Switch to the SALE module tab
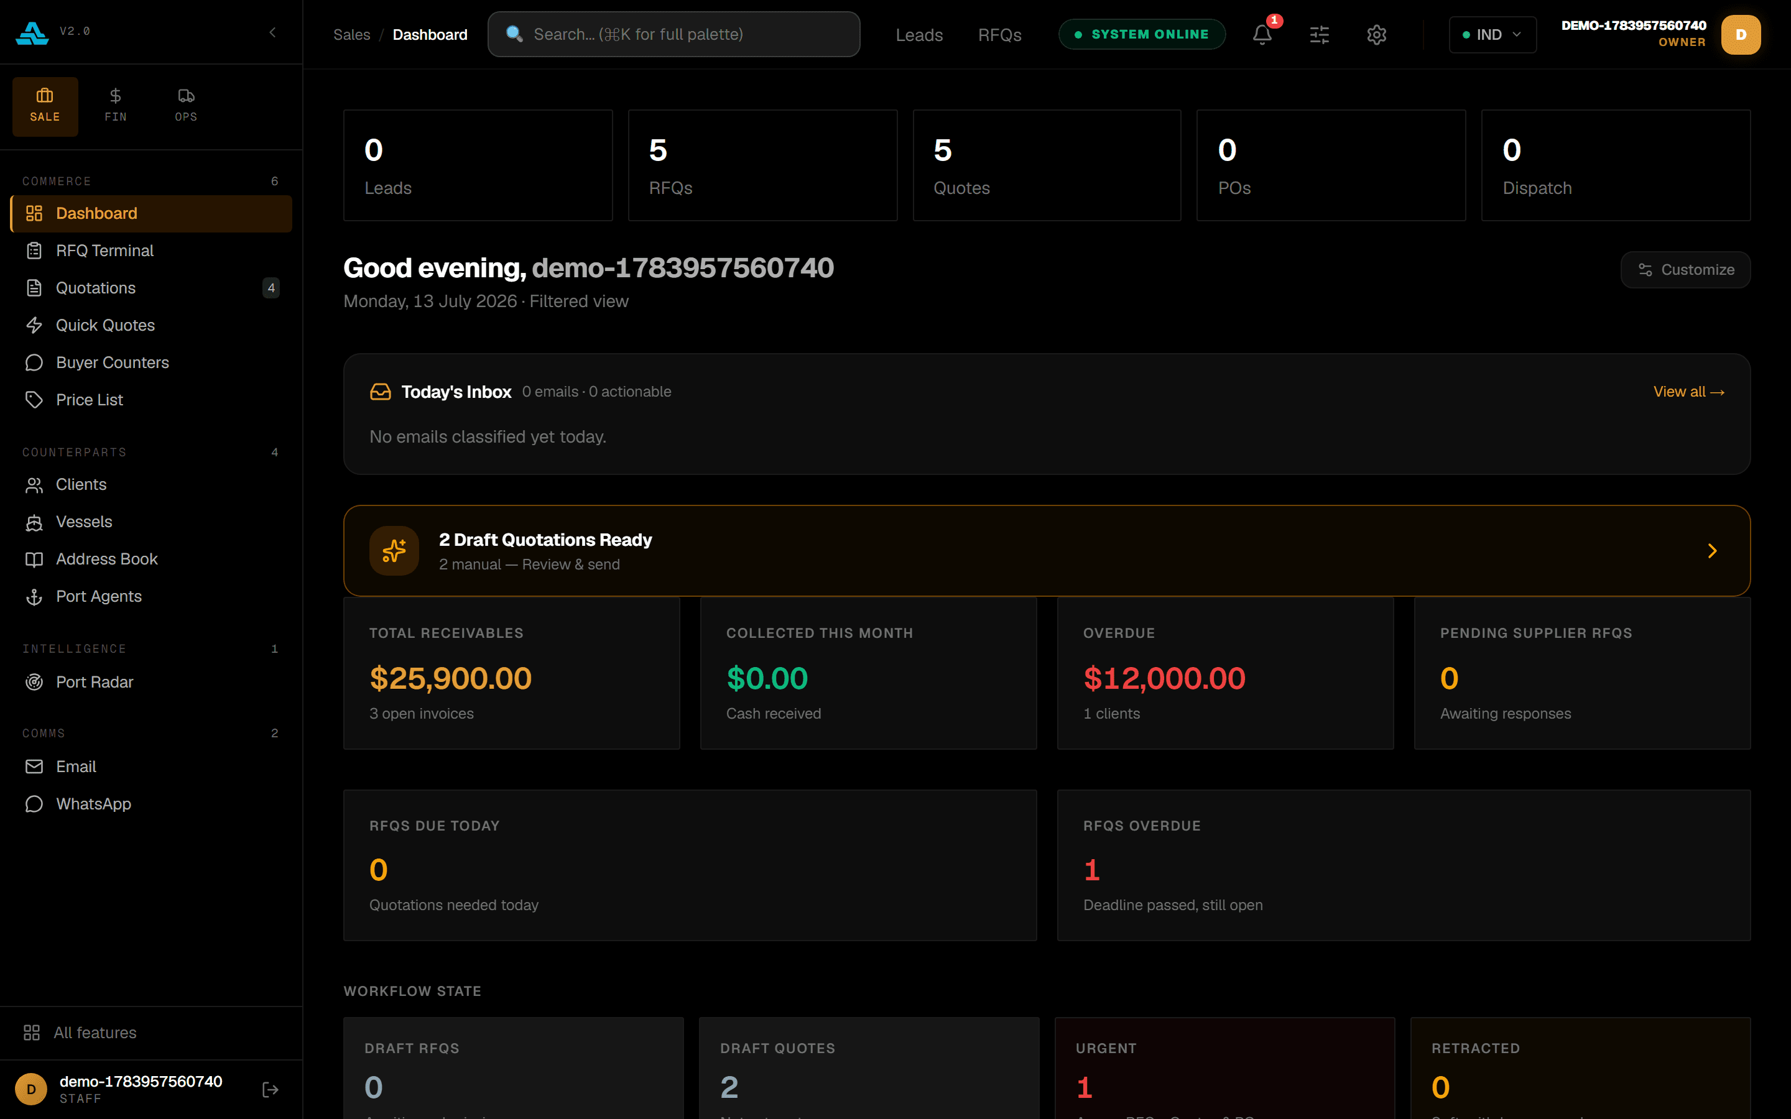The image size is (1791, 1119). tap(45, 106)
